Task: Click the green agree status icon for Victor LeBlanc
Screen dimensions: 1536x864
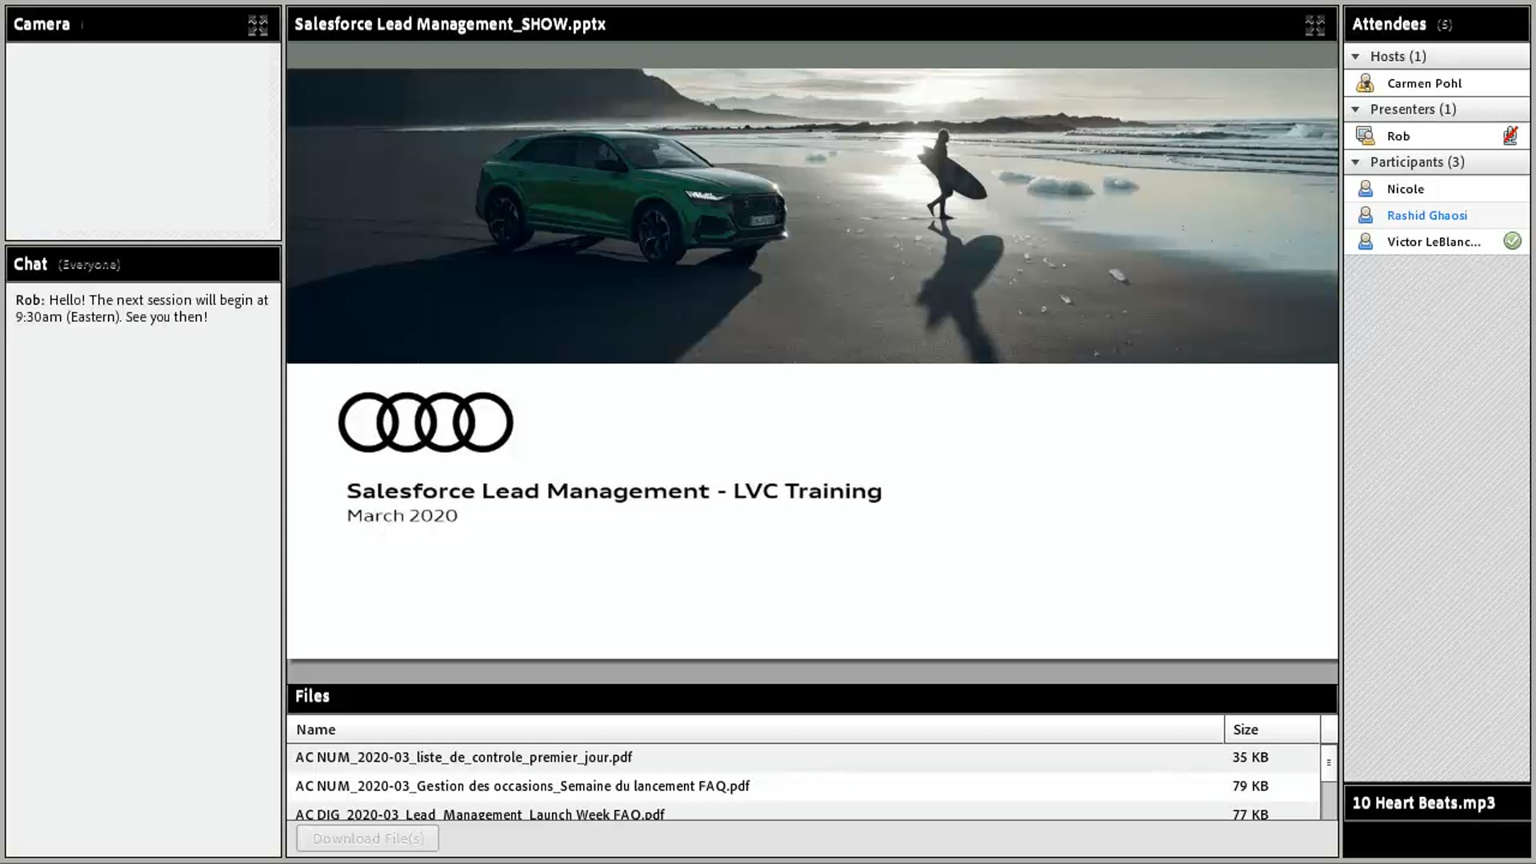Action: pos(1512,241)
